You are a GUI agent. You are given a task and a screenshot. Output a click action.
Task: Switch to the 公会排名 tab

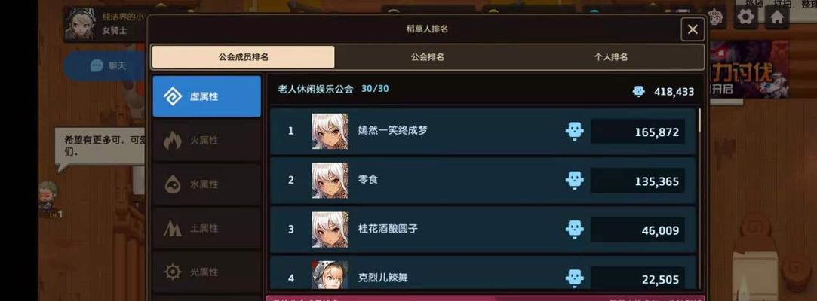[427, 57]
